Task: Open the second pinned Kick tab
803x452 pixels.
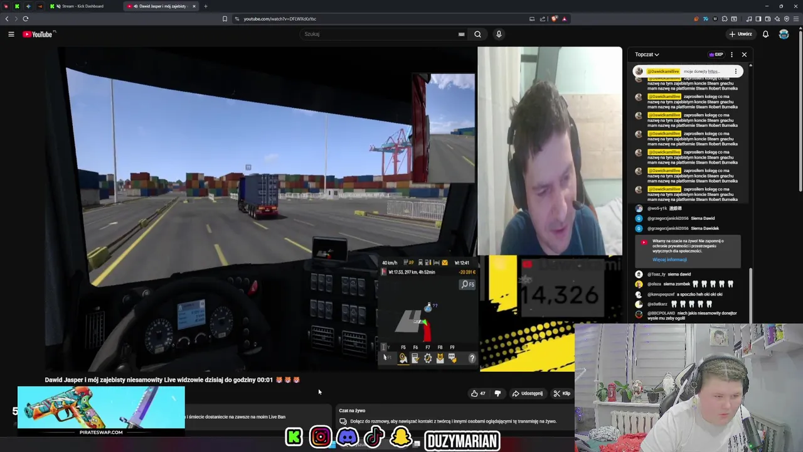Action: tap(17, 6)
